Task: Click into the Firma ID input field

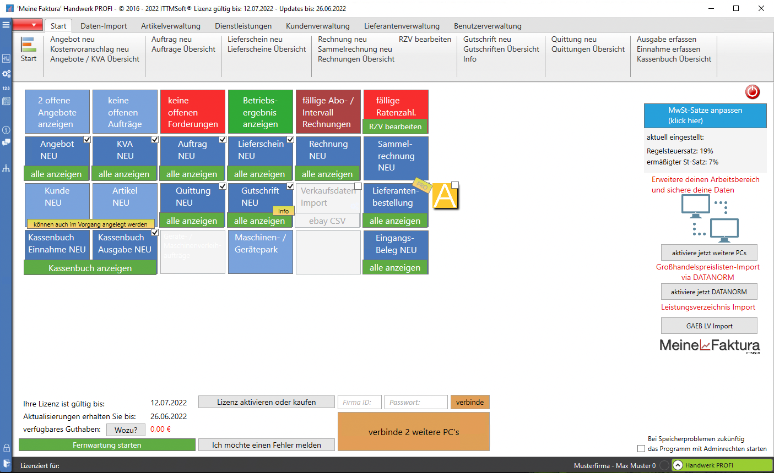Action: [x=360, y=402]
